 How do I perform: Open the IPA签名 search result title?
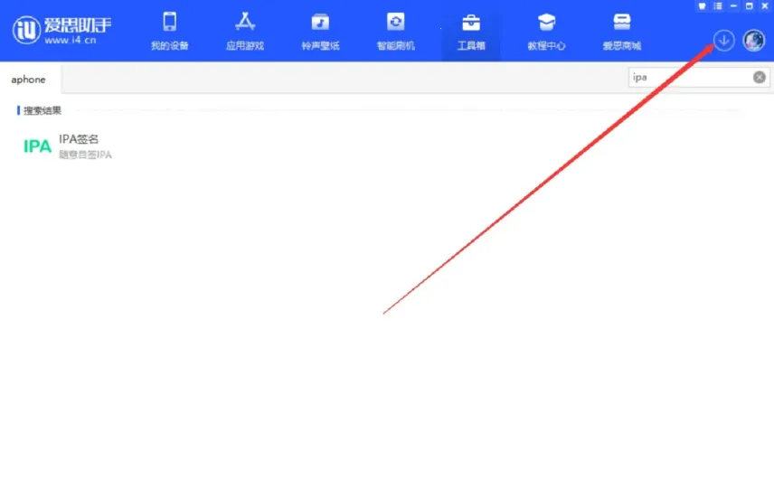click(x=79, y=139)
